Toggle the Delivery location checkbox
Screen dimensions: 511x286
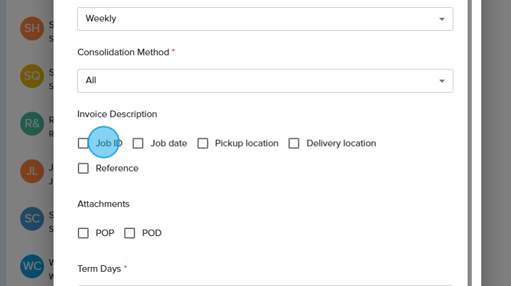click(294, 143)
